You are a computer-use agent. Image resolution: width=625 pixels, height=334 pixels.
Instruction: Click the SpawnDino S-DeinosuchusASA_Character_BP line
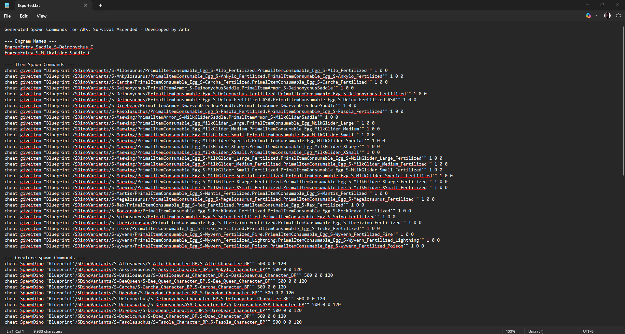173,304
